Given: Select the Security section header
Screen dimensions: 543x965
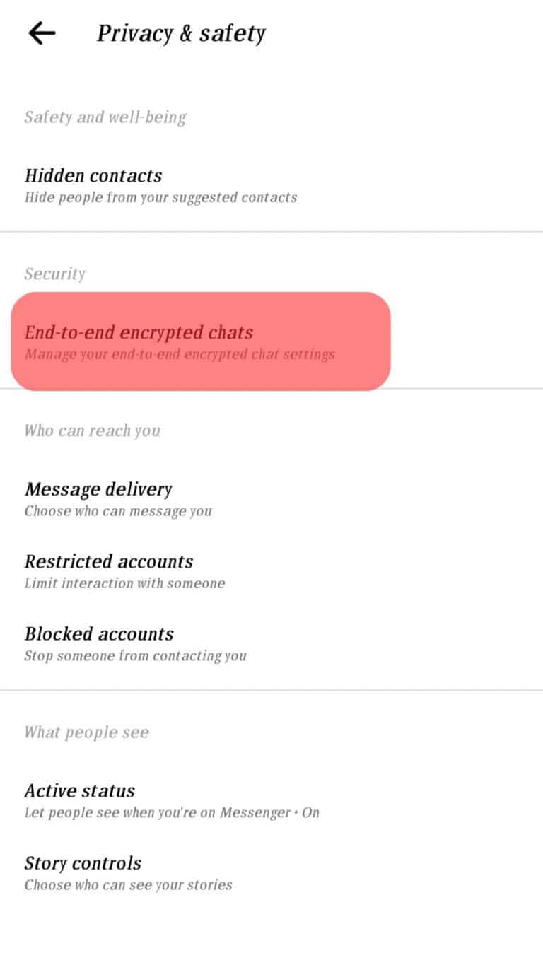Looking at the screenshot, I should click(55, 274).
